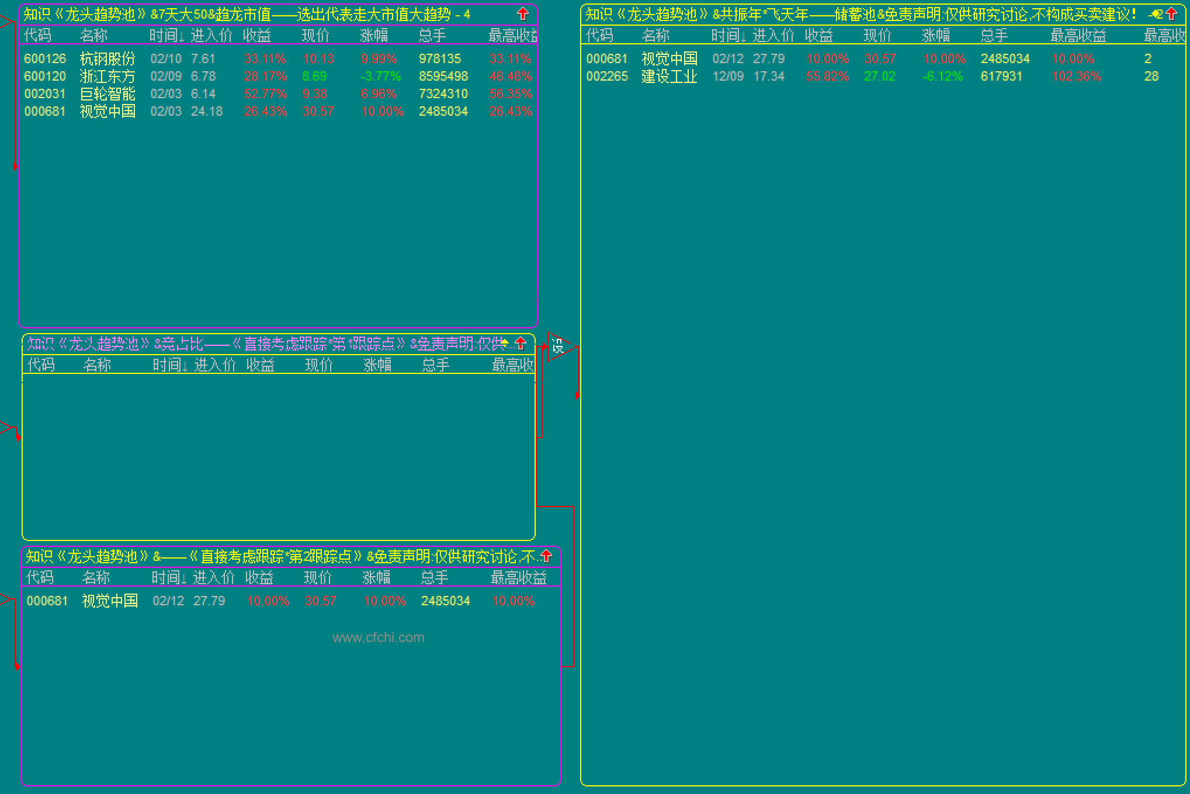Select 巨轮智能 stock row
The image size is (1190, 794).
107,93
